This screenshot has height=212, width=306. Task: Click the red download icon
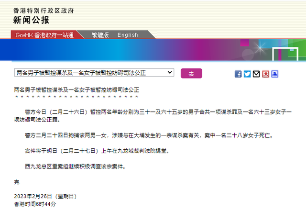[266, 74]
